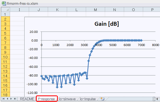Select the -80.00 vertical axis label
Image resolution: width=160 pixels, height=102 pixels.
33,75
